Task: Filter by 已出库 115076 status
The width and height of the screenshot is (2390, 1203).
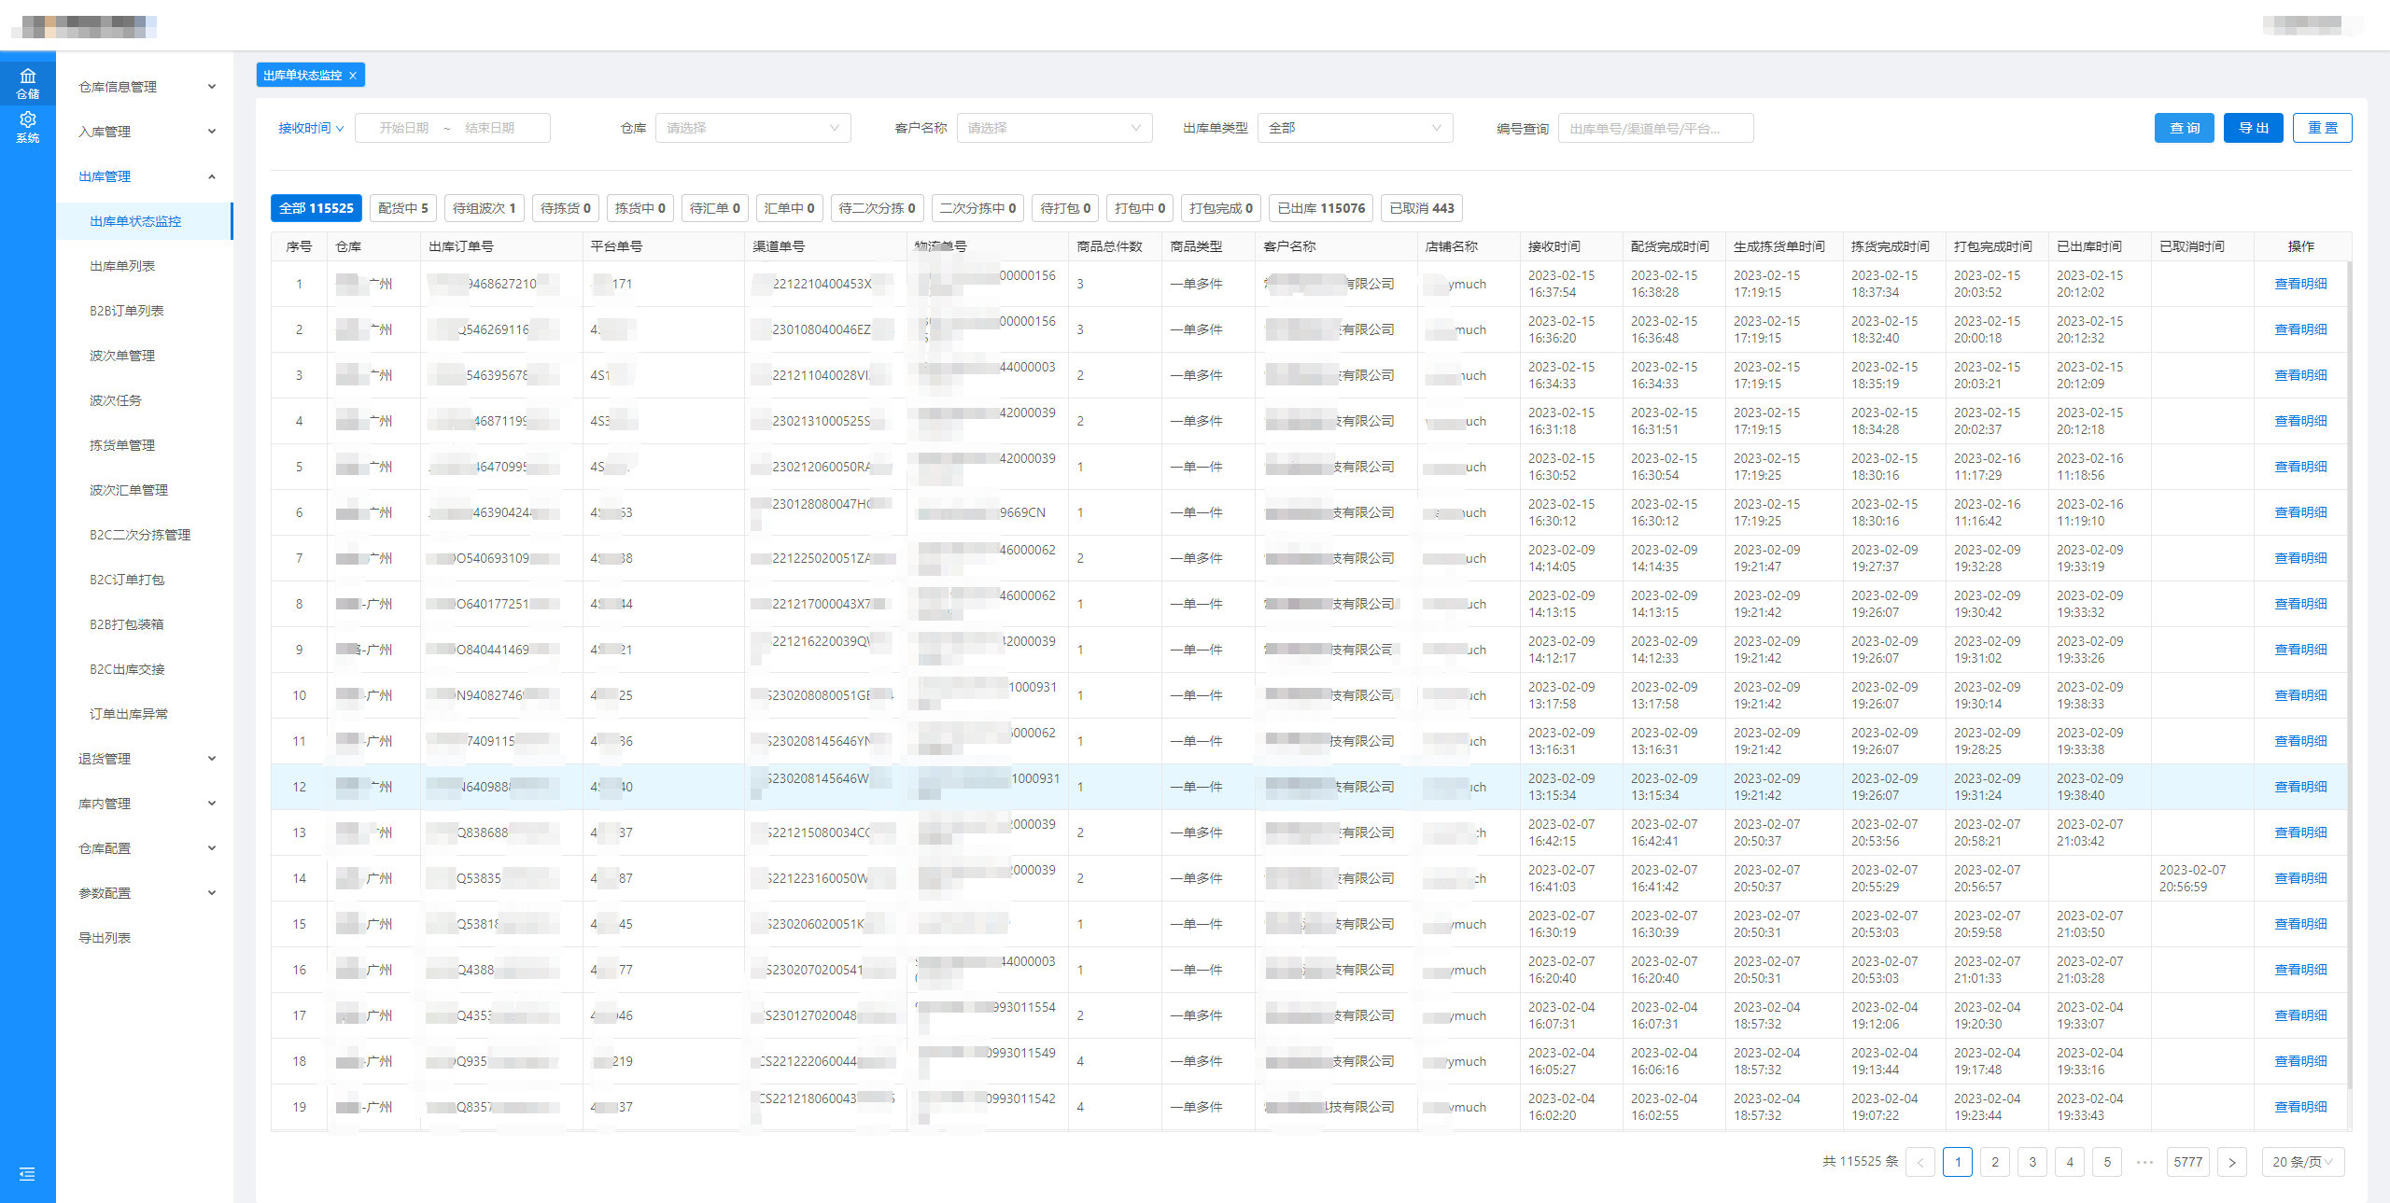Action: tap(1322, 208)
